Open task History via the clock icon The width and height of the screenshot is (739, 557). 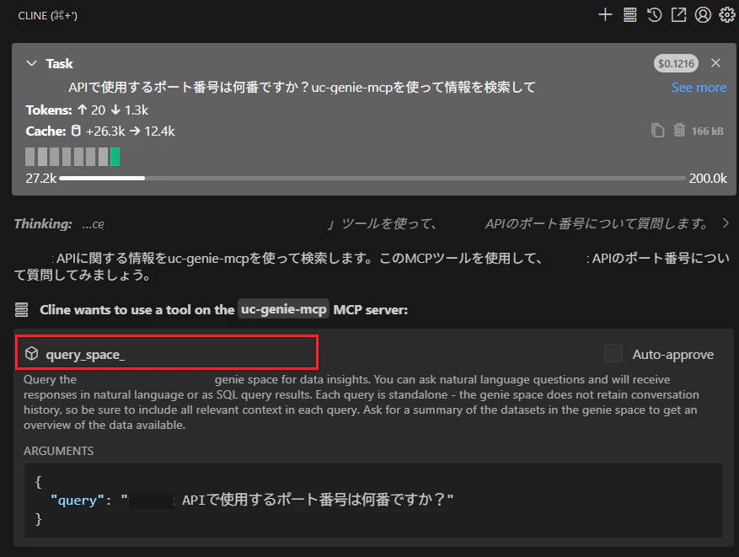coord(655,14)
